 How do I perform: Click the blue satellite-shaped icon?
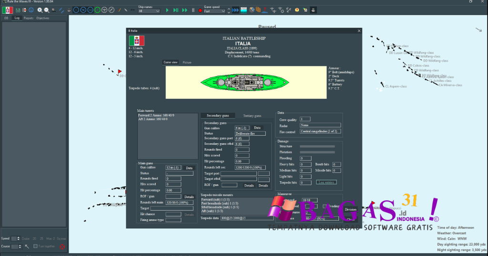(61, 10)
